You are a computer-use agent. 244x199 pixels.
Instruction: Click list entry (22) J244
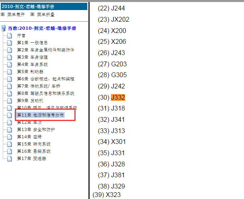[111, 8]
